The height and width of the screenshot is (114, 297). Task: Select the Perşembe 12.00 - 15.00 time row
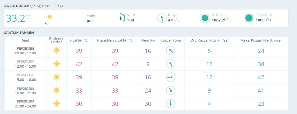pos(26,64)
